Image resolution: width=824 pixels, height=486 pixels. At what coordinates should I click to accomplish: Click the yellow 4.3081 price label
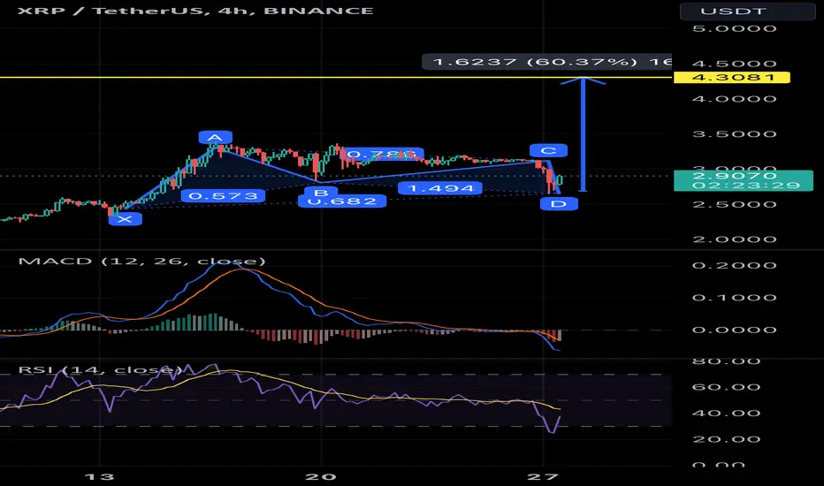[731, 77]
